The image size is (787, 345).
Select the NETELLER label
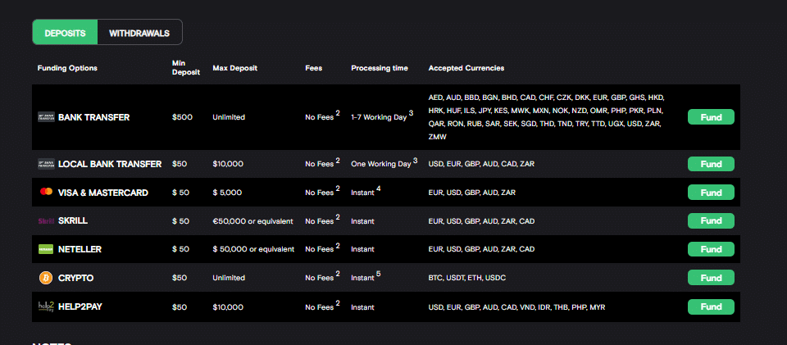tap(80, 249)
